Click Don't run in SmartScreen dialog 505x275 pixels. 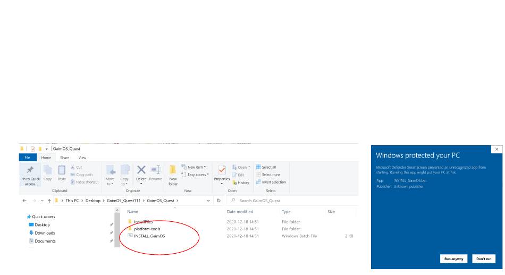pyautogui.click(x=484, y=259)
